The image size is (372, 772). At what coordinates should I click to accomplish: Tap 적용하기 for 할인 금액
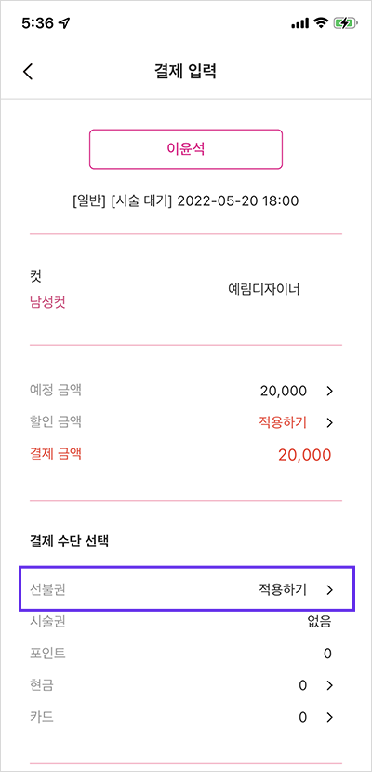[283, 422]
